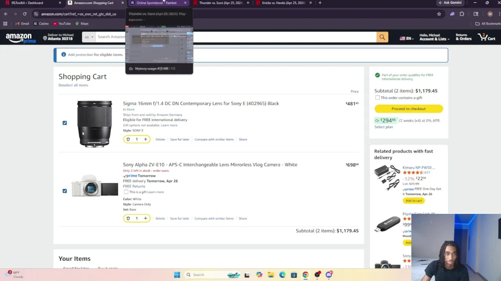Open Copilot from taskbar
501x281 pixels.
(259, 275)
